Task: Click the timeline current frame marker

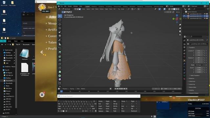Action: (x=61, y=91)
